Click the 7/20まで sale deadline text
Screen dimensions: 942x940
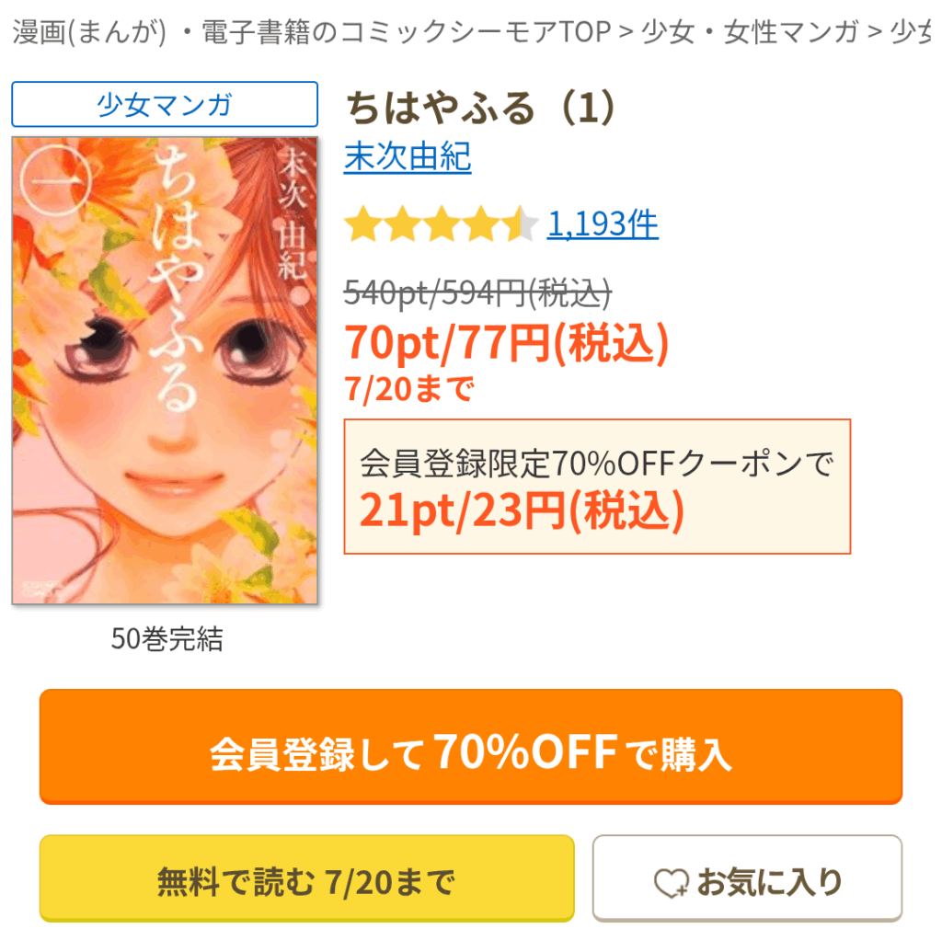tap(409, 389)
